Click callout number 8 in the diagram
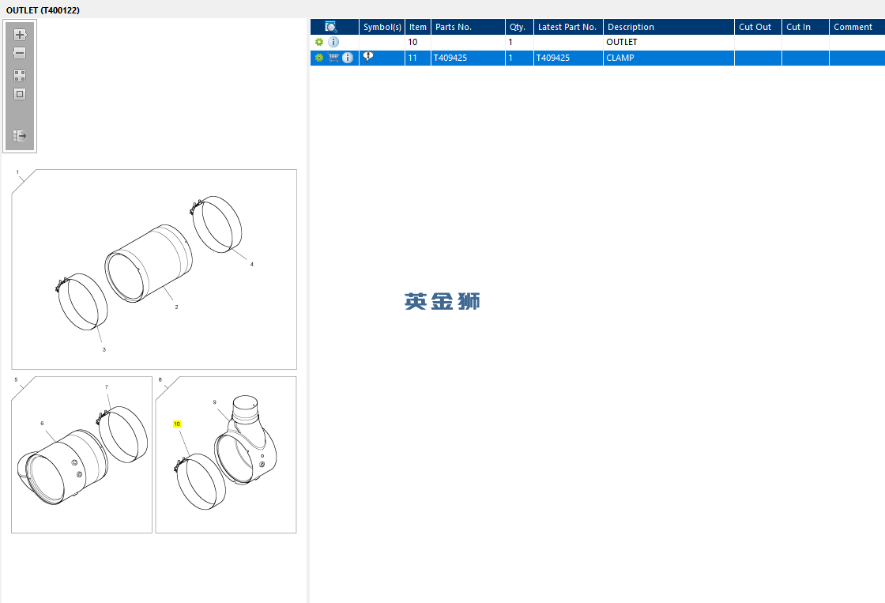Screen dimensions: 885x603 (160, 379)
